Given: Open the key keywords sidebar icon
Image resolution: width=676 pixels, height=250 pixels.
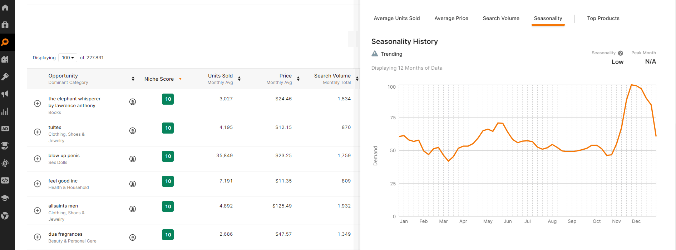Looking at the screenshot, I should pos(5,77).
